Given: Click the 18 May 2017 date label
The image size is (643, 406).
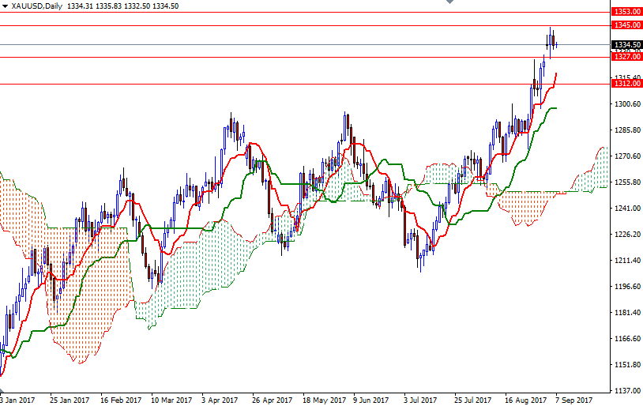Looking at the screenshot, I should [322, 400].
